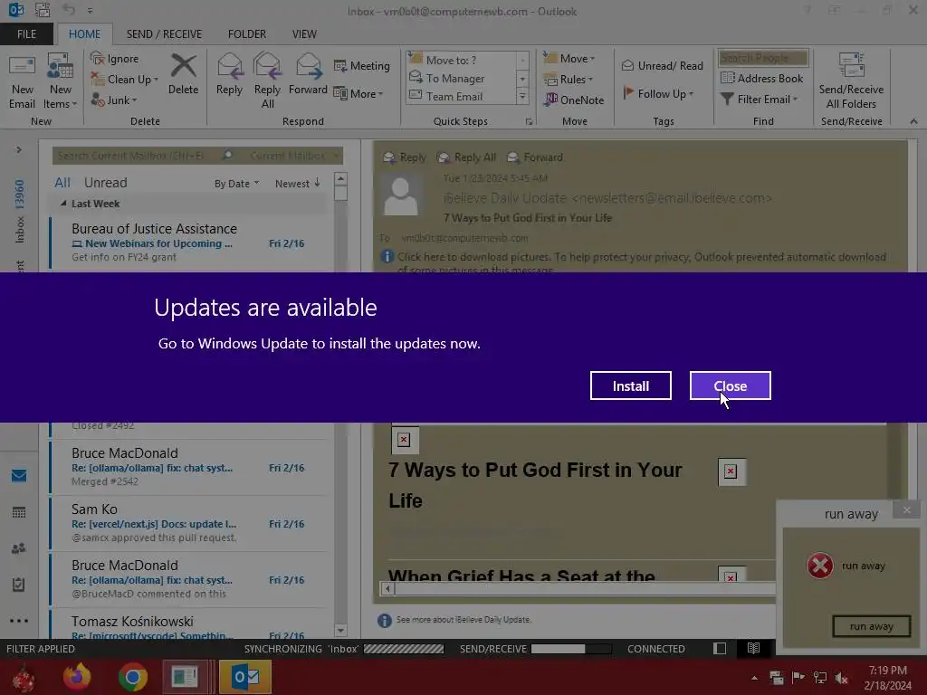Open the Bureau of Justice Assistance email

(188, 243)
